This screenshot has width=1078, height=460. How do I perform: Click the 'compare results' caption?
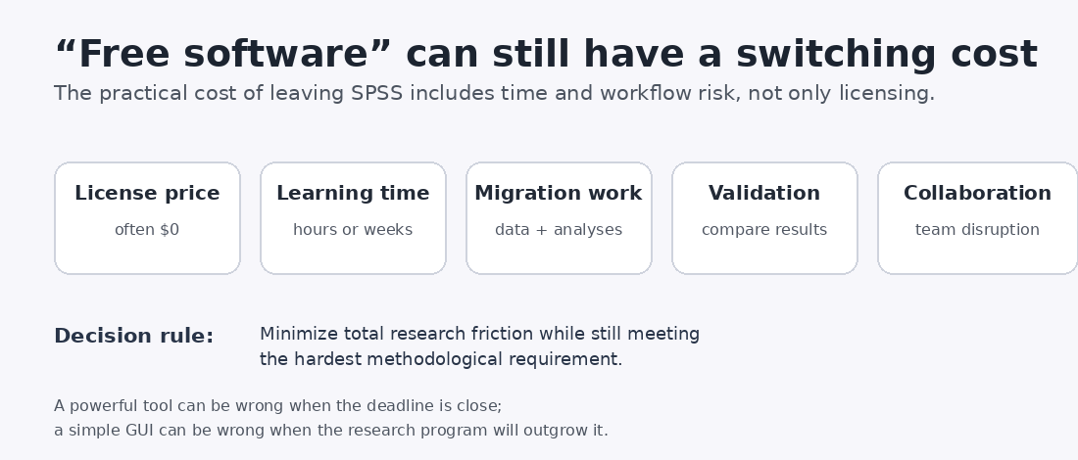coord(764,230)
